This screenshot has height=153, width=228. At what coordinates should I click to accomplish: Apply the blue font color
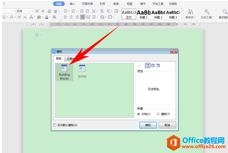[47, 17]
